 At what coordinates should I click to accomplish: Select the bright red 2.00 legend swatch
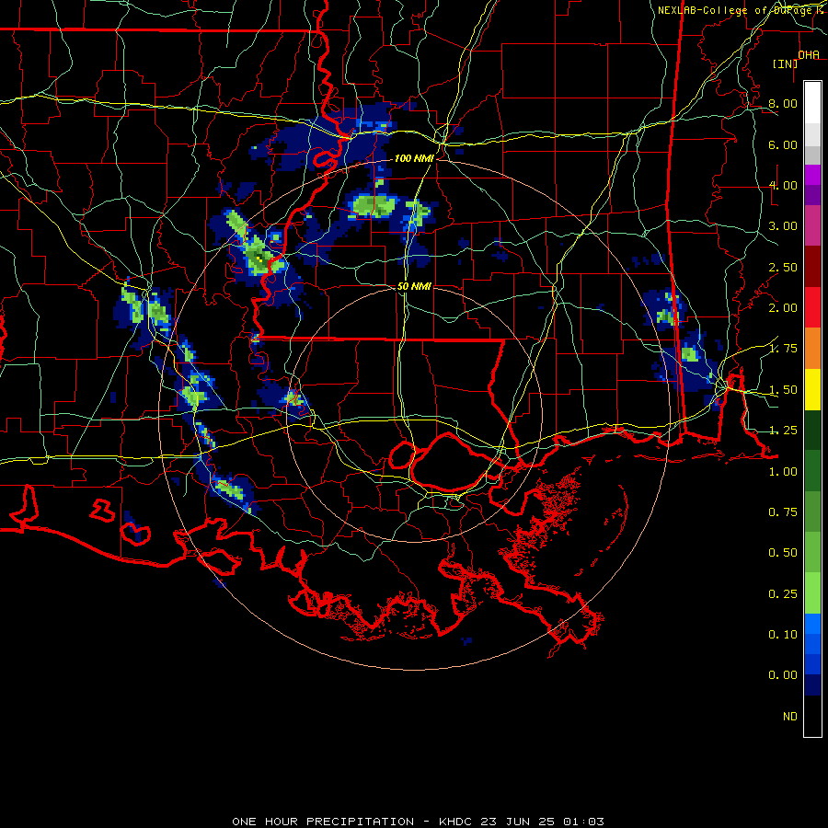[x=812, y=306]
